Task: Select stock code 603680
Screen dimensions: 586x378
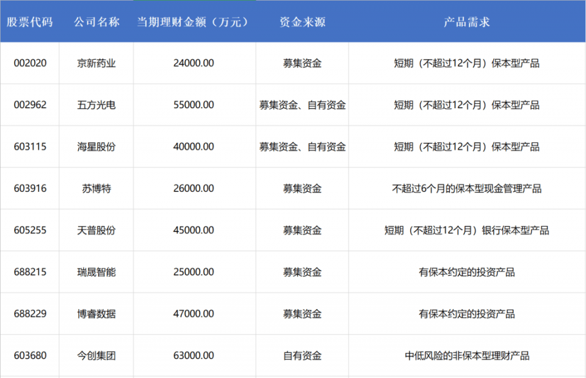Action: [x=30, y=355]
